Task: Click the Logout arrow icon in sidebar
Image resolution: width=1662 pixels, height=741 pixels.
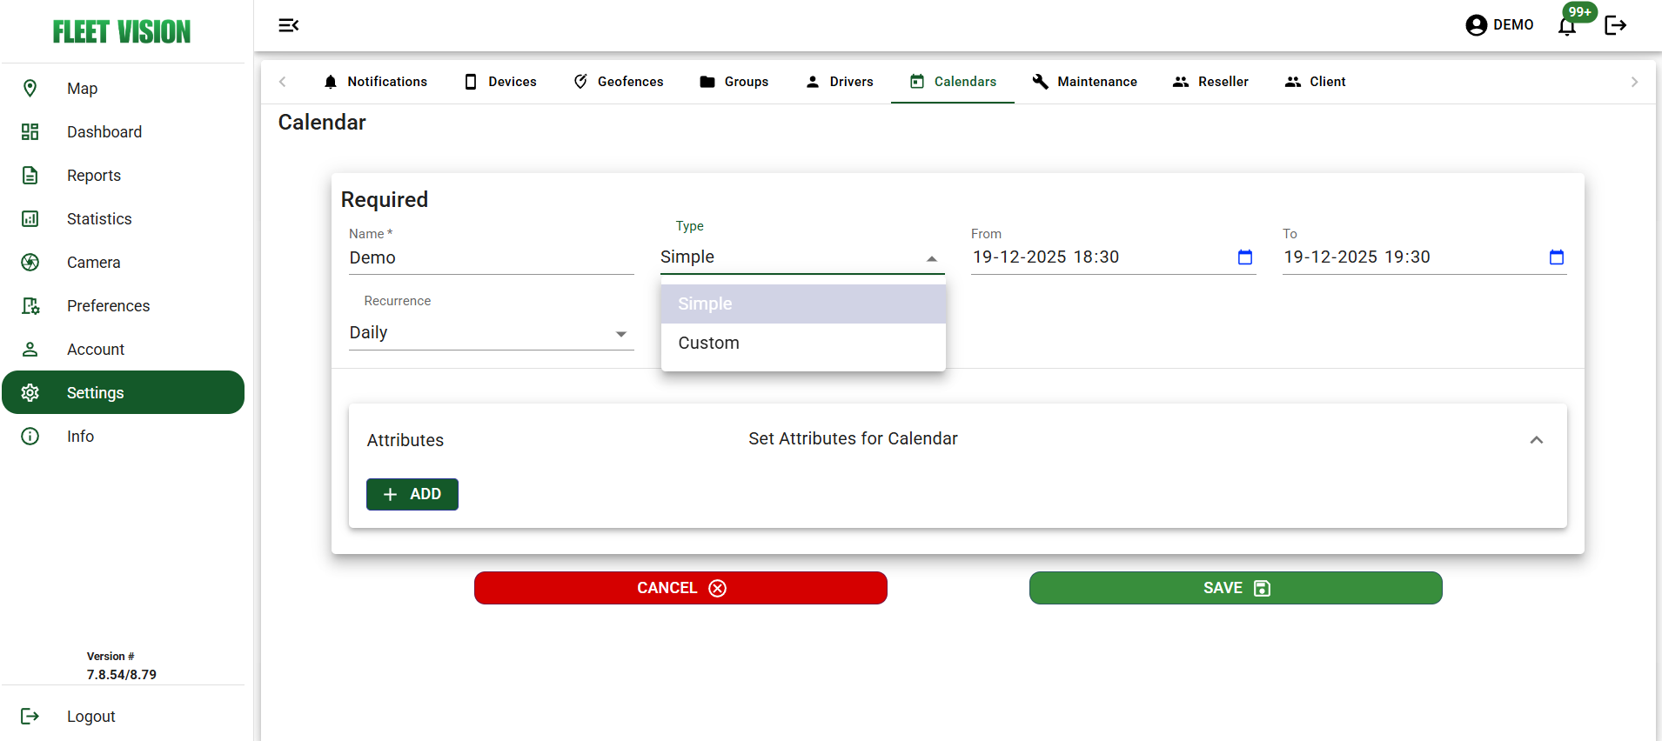Action: pos(30,716)
